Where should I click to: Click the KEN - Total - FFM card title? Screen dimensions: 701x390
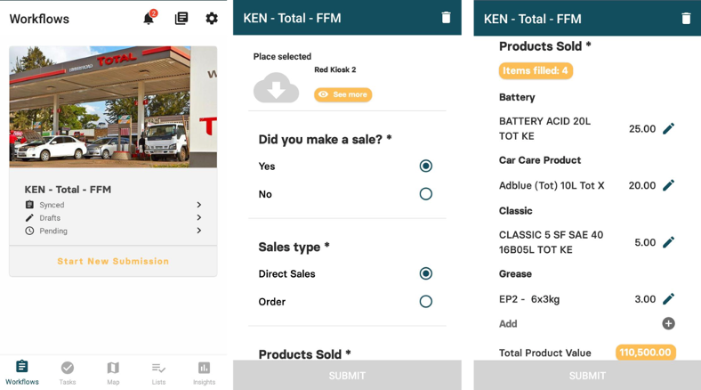(x=68, y=190)
